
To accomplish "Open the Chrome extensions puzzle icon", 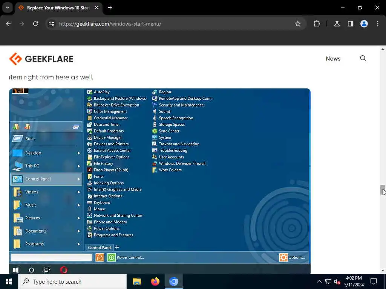I will click(317, 24).
